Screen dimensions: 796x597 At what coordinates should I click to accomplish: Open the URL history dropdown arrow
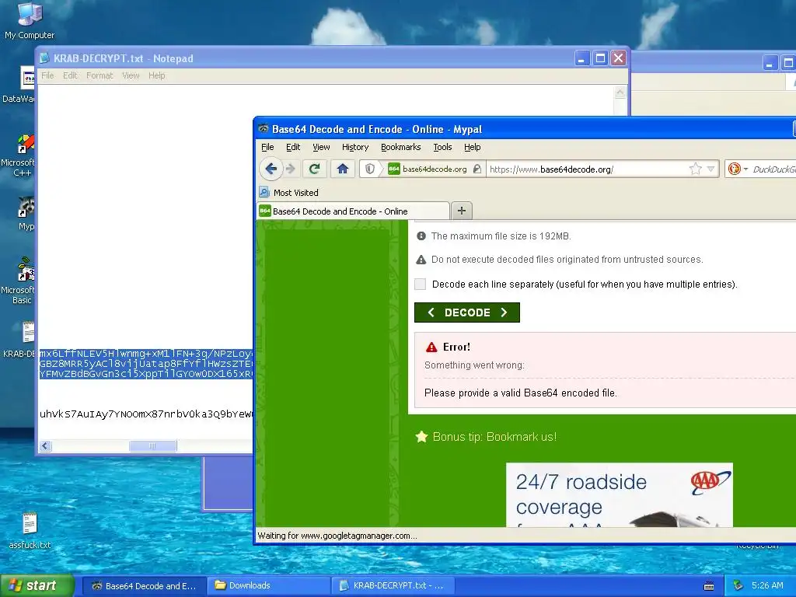coord(710,169)
